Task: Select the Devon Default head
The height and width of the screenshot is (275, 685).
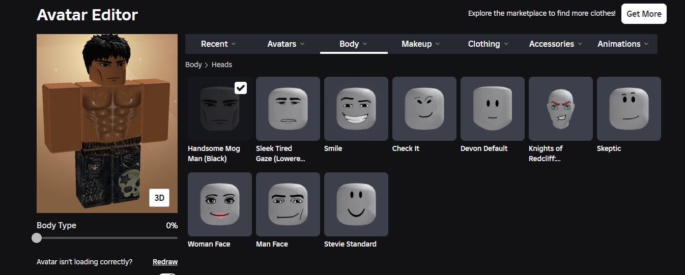Action: [x=493, y=109]
